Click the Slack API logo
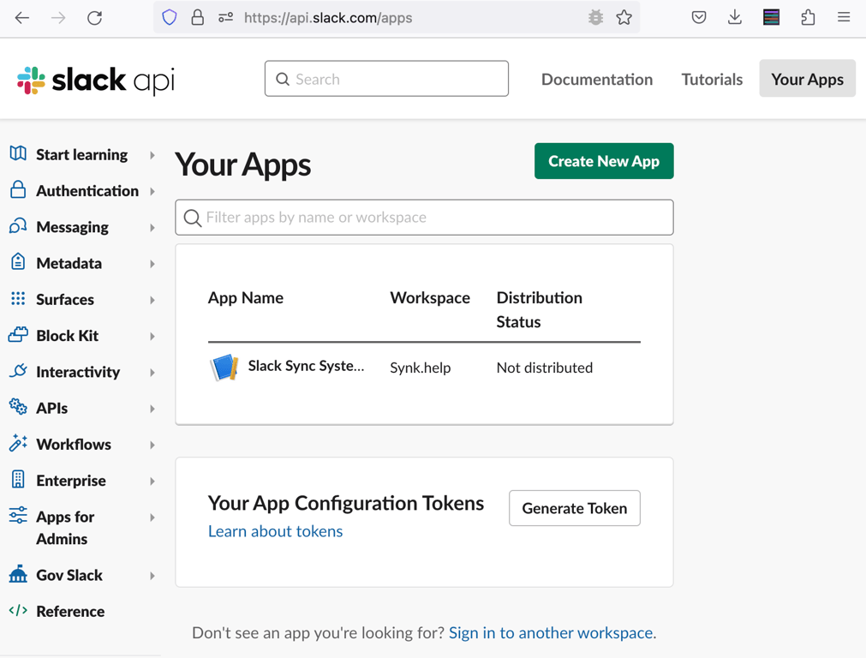Screen dimensions: 866x658 click(x=96, y=80)
